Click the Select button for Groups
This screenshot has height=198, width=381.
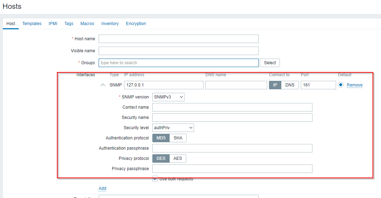pos(270,62)
